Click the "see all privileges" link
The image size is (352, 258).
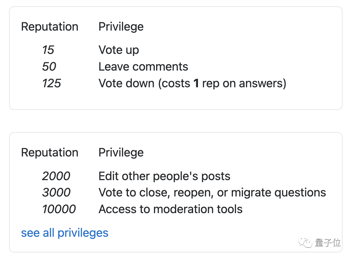64,233
